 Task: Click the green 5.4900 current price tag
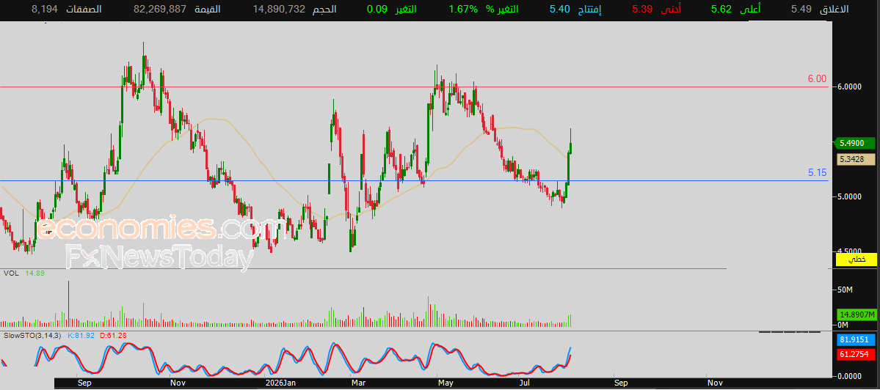(x=855, y=144)
